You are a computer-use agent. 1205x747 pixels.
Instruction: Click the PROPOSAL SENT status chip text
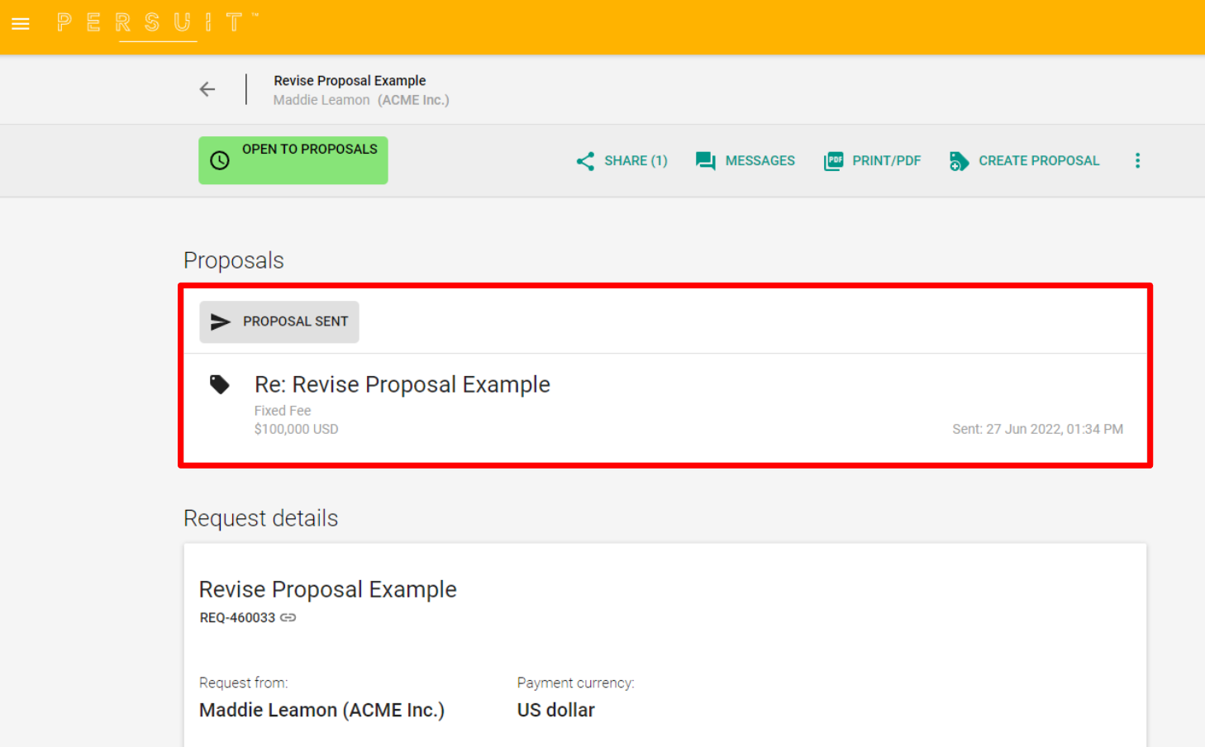[295, 321]
